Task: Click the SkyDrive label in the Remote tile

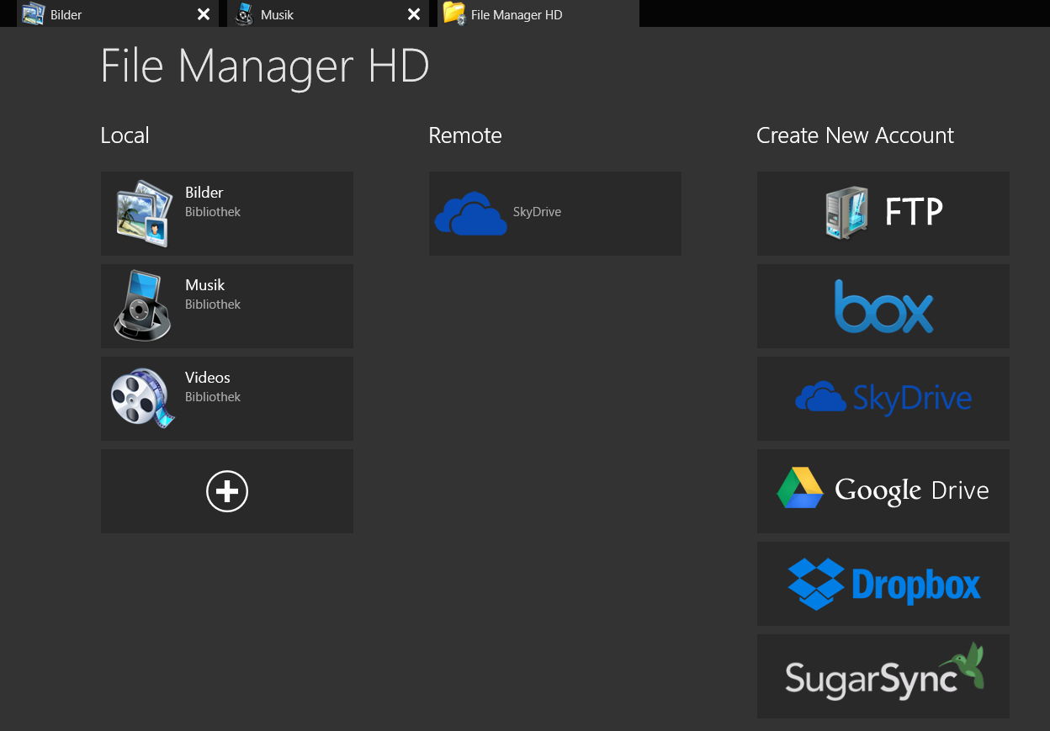Action: point(537,212)
